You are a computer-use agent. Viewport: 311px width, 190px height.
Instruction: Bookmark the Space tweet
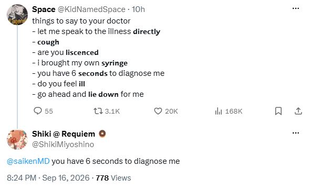[278, 111]
